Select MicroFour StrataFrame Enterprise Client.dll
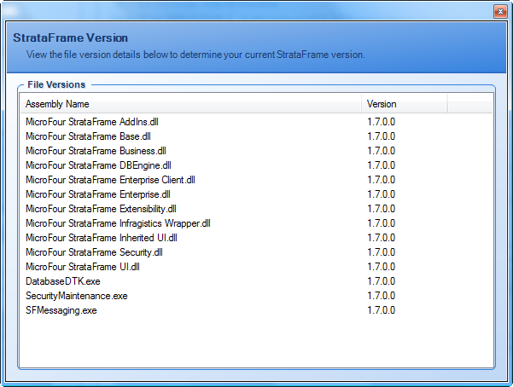The width and height of the screenshot is (513, 387). [x=110, y=180]
